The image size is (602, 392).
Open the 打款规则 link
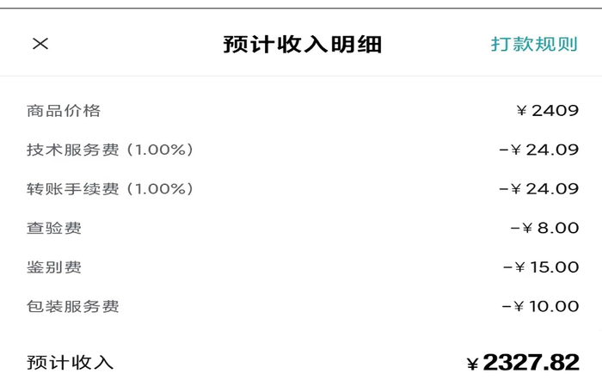click(x=534, y=44)
